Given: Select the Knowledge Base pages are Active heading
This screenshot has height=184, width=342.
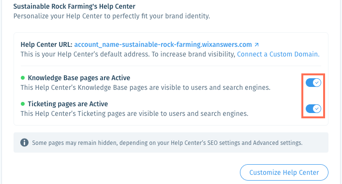Looking at the screenshot, I should 79,78.
